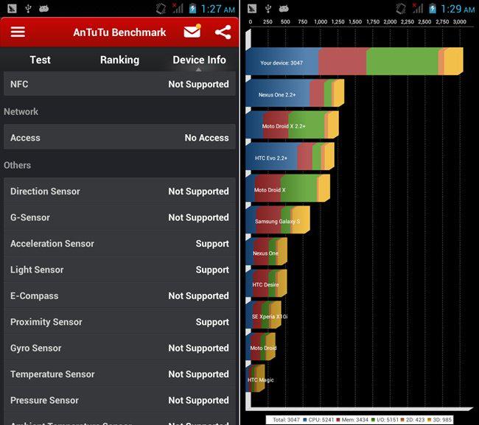Image resolution: width=479 pixels, height=425 pixels.
Task: Click the Mem: 3434 legend entry
Action: [352, 420]
